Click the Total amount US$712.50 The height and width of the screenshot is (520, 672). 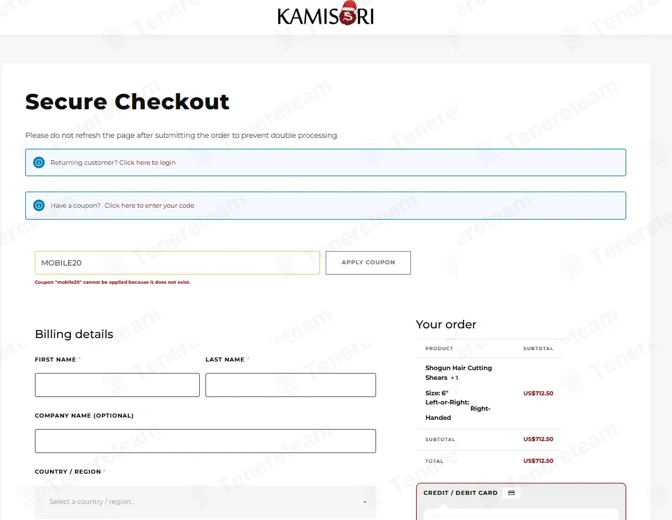[x=538, y=461]
